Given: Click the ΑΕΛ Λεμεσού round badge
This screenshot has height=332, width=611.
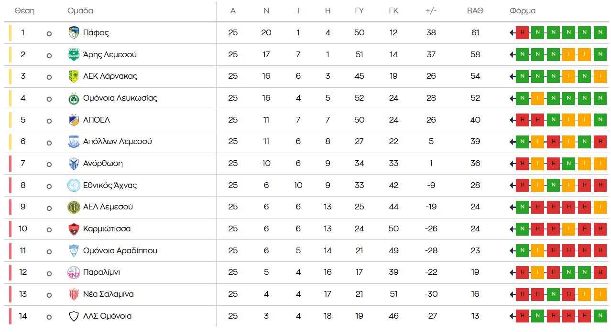Looking at the screenshot, I should 73,207.
